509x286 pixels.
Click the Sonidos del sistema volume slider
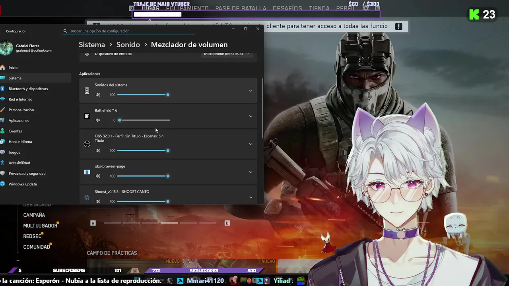[144, 95]
